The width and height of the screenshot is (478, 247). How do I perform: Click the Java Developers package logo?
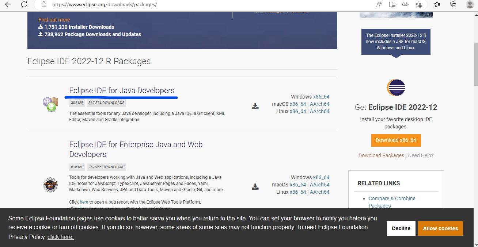[50, 104]
